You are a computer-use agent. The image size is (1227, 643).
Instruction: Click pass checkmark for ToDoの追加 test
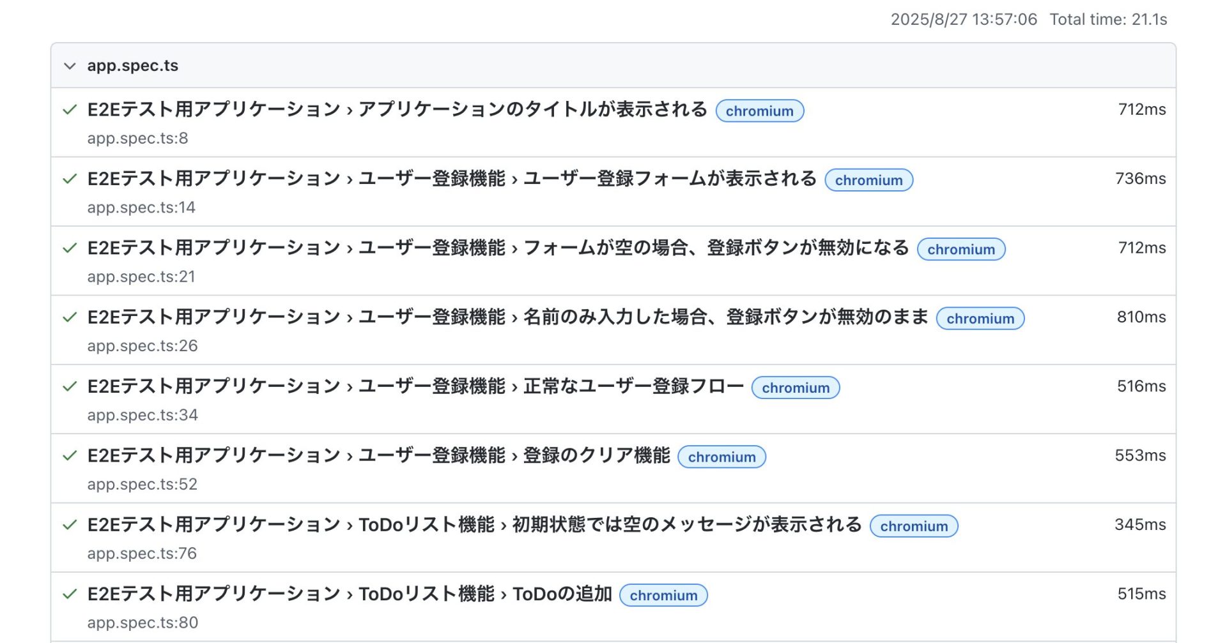pos(70,594)
